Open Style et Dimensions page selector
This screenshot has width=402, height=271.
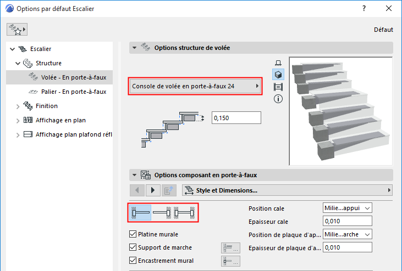[x=287, y=190]
